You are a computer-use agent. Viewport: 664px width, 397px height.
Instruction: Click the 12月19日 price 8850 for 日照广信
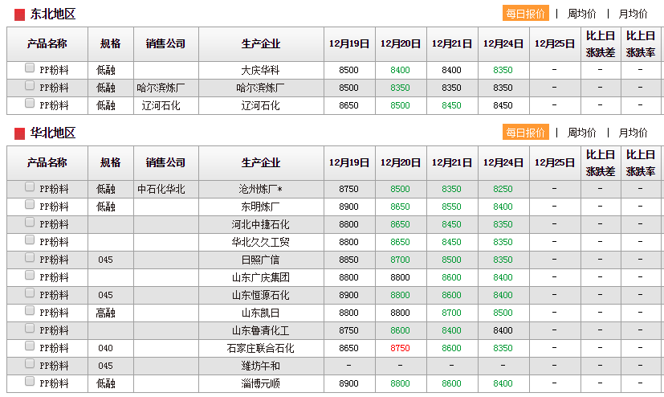(349, 260)
